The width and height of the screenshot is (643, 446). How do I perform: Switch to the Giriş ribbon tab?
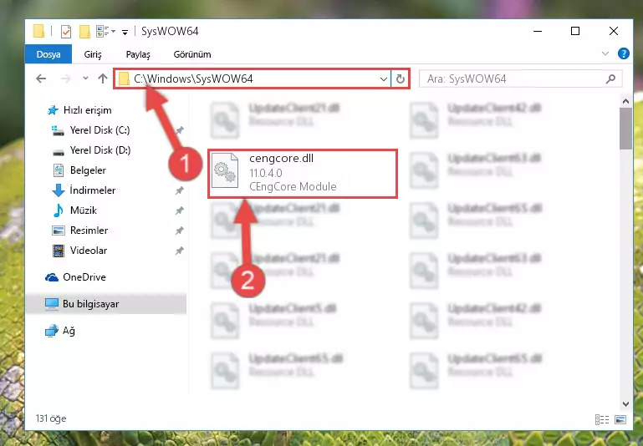93,54
